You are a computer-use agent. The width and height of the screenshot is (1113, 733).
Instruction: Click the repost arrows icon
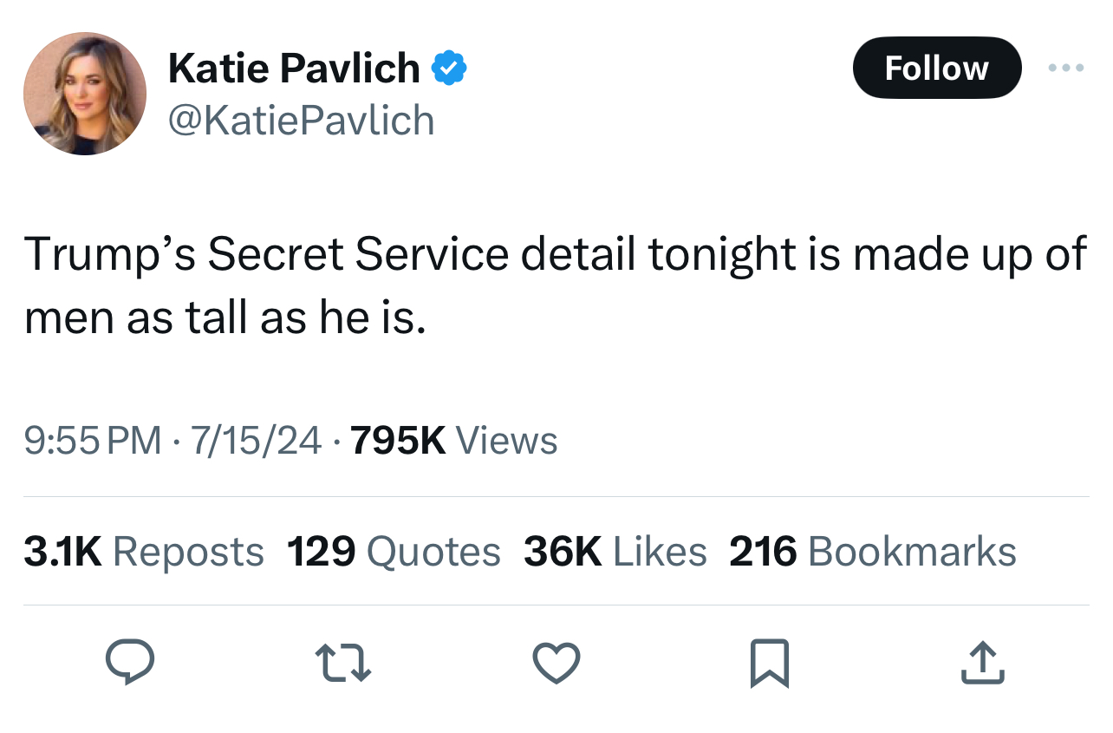click(x=342, y=664)
